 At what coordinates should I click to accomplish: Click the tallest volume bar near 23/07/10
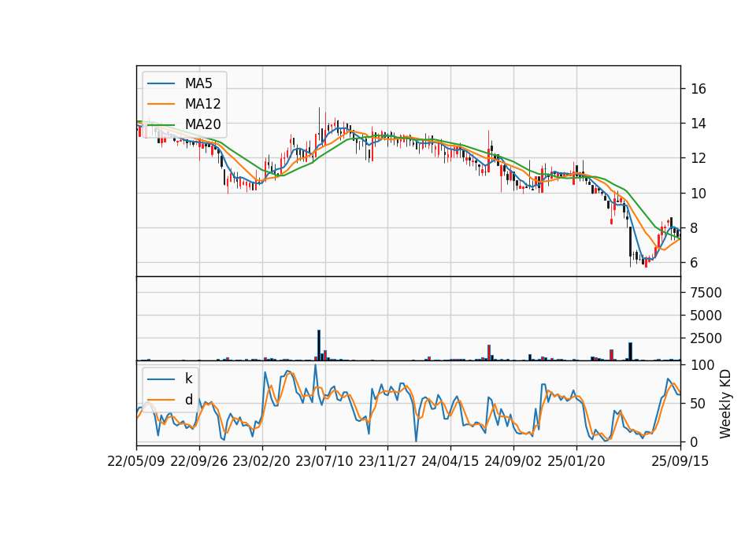pos(319,345)
